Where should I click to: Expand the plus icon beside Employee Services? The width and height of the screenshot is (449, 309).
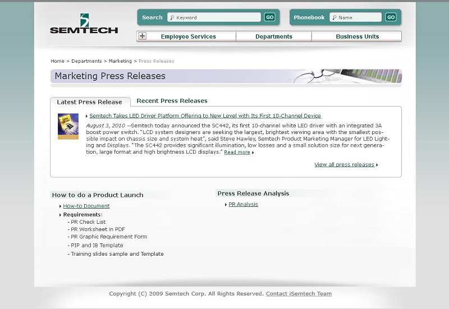(x=143, y=36)
